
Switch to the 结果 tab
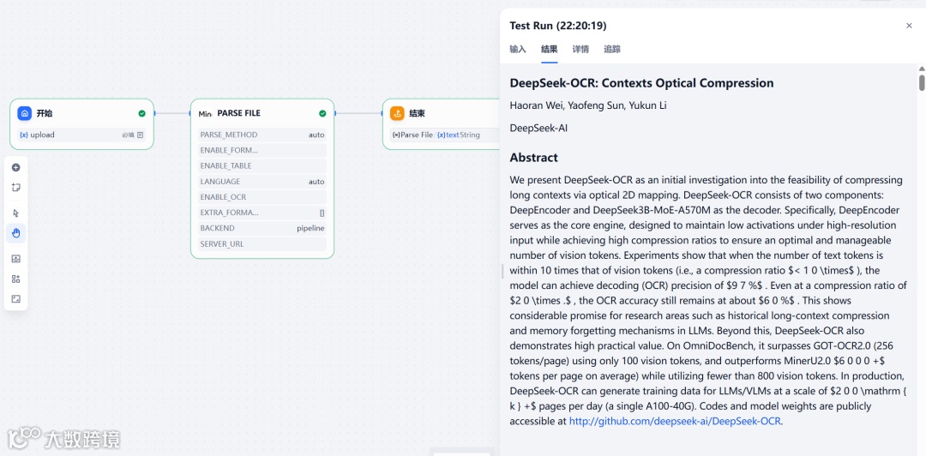pyautogui.click(x=550, y=49)
